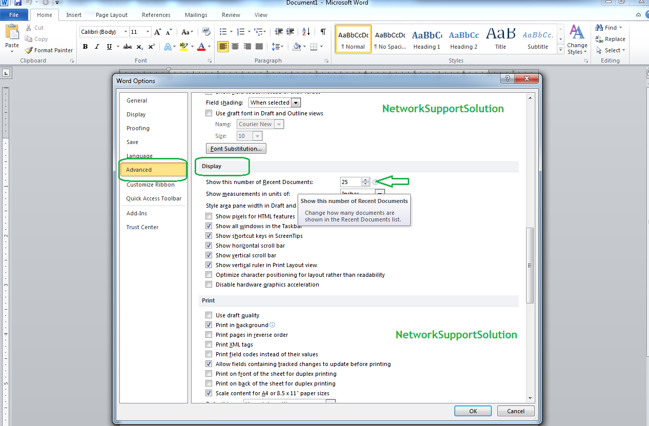
Task: Toggle Bold formatting in the ribbon
Action: (85, 47)
